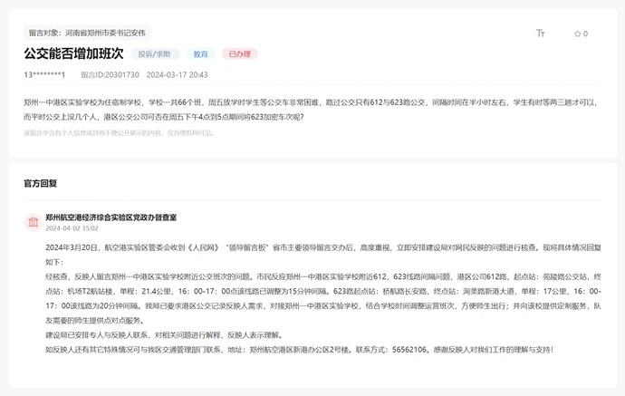The height and width of the screenshot is (396, 625).
Task: Click the poster's masked phone number
Action: click(44, 74)
